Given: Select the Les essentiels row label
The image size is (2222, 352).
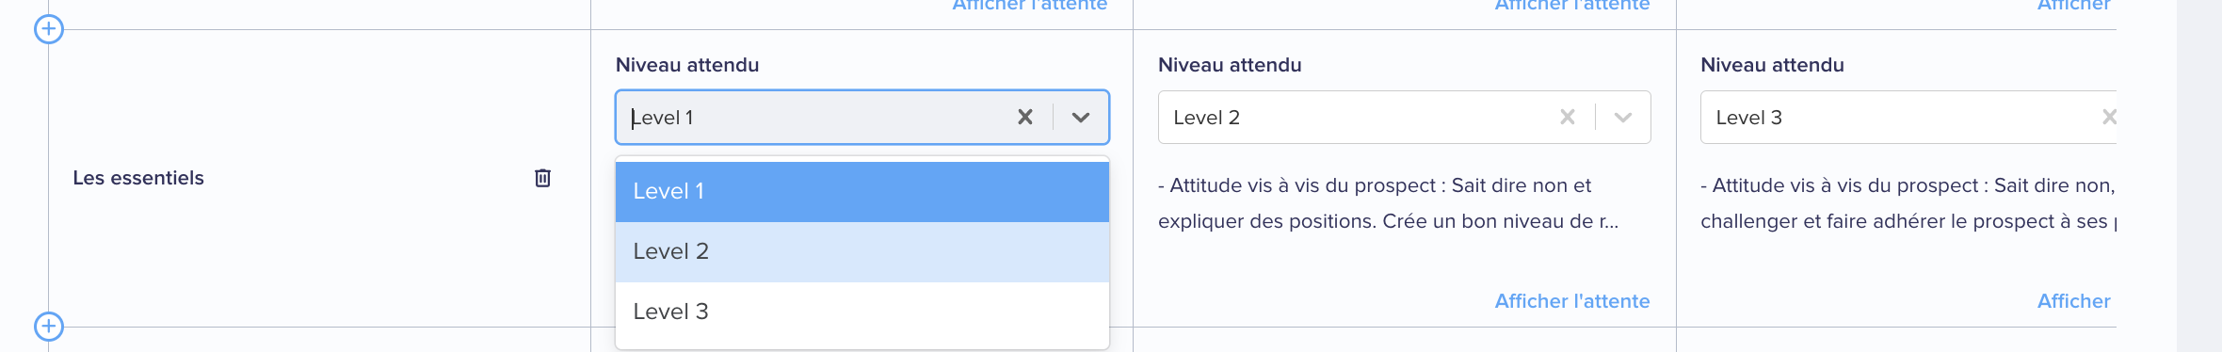Looking at the screenshot, I should 138,178.
